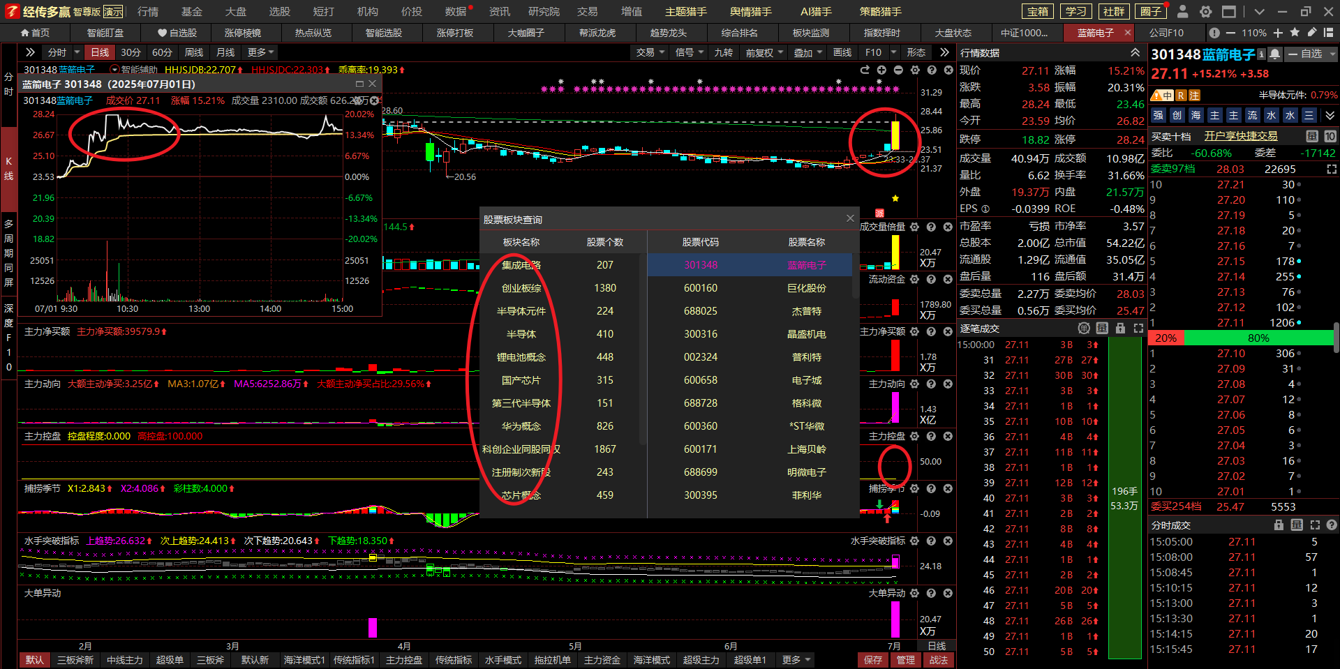This screenshot has height=669, width=1340.
Task: Click the redo arrow icon above K-line chart
Action: tap(865, 70)
